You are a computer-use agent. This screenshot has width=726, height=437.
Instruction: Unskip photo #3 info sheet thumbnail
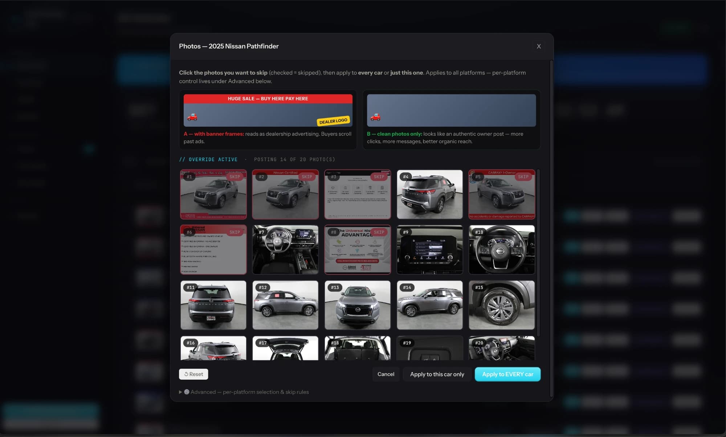tap(358, 195)
